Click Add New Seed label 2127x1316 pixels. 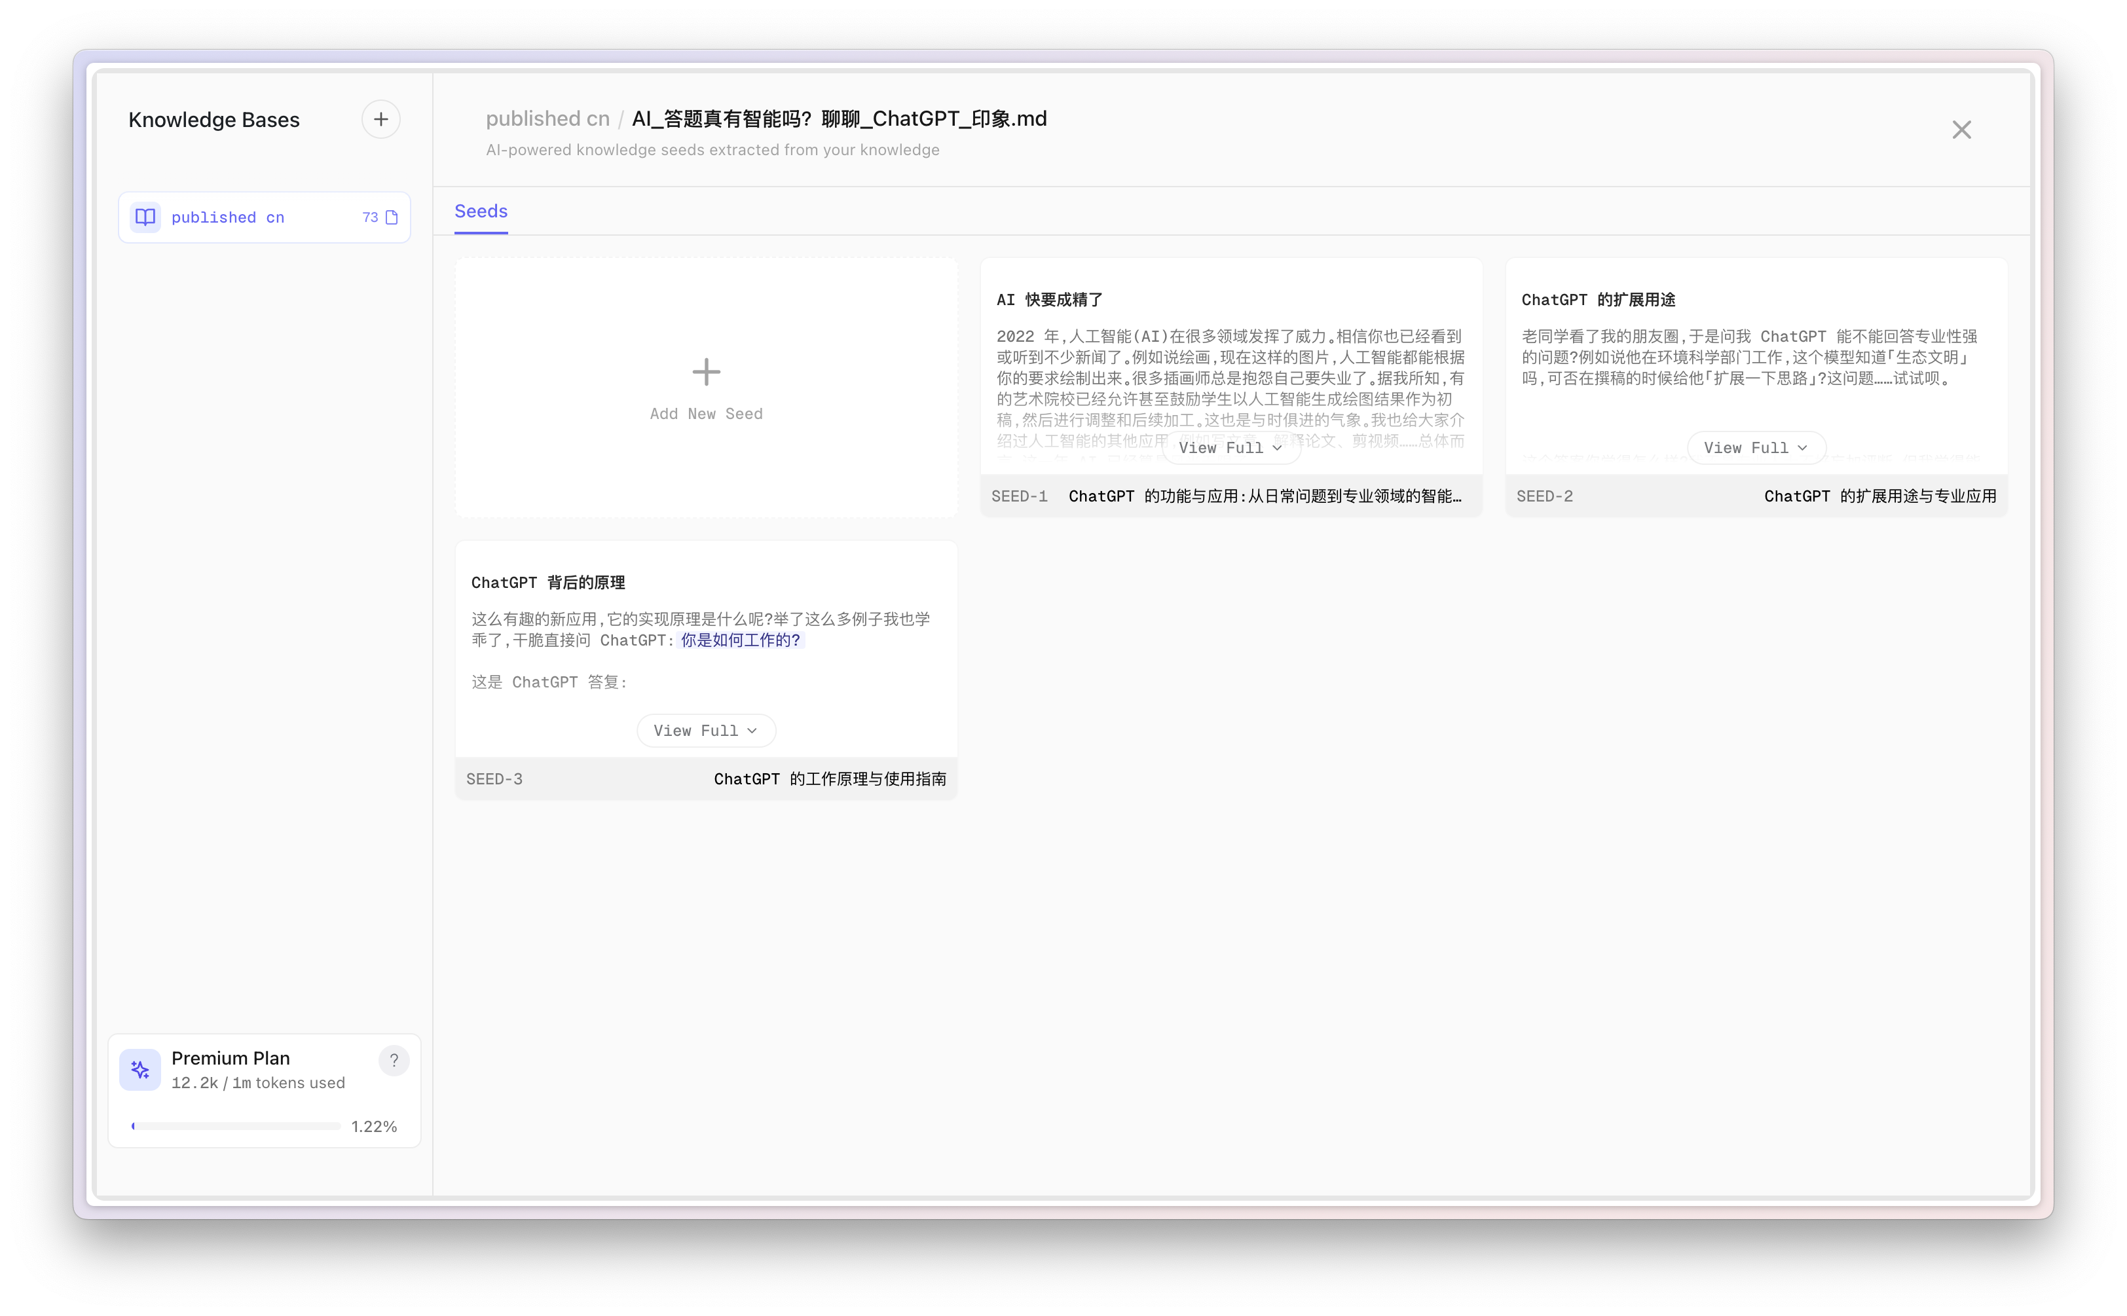(x=706, y=414)
